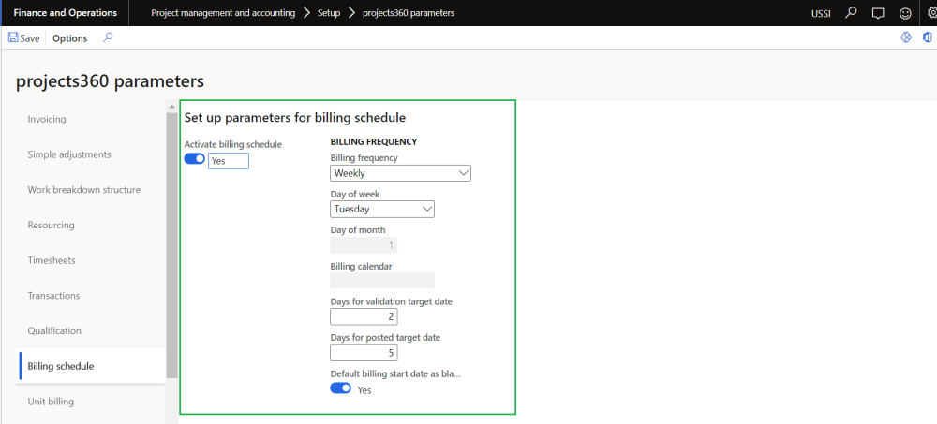
Task: Click the Project management and accounting breadcrumb
Action: click(223, 13)
